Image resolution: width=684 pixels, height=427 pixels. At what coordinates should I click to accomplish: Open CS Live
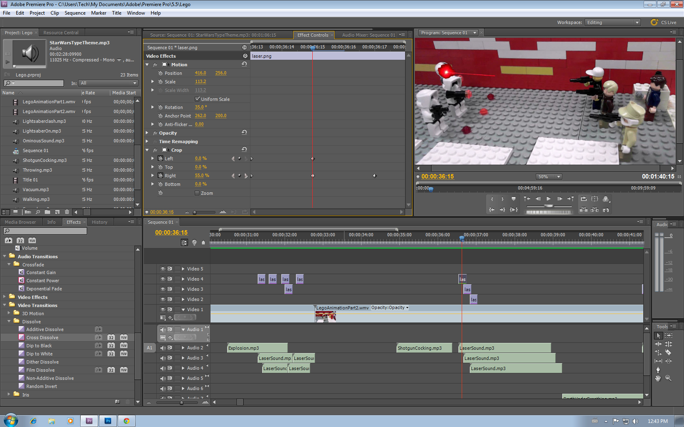coord(664,22)
